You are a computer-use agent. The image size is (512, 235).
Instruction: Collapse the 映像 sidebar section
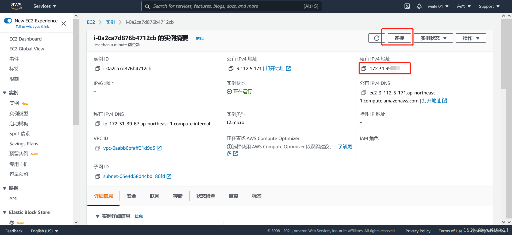[5, 188]
